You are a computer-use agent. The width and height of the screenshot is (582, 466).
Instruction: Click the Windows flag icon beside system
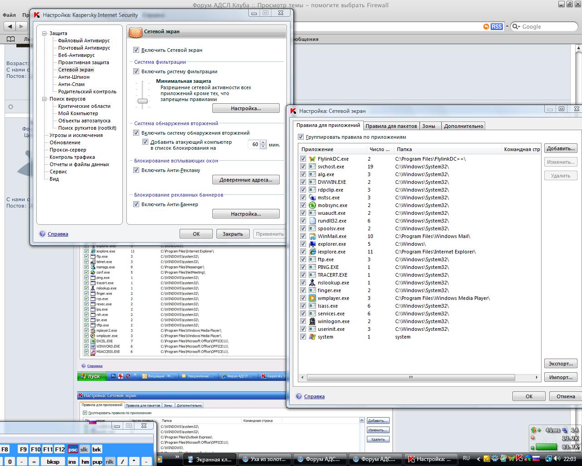pos(312,337)
